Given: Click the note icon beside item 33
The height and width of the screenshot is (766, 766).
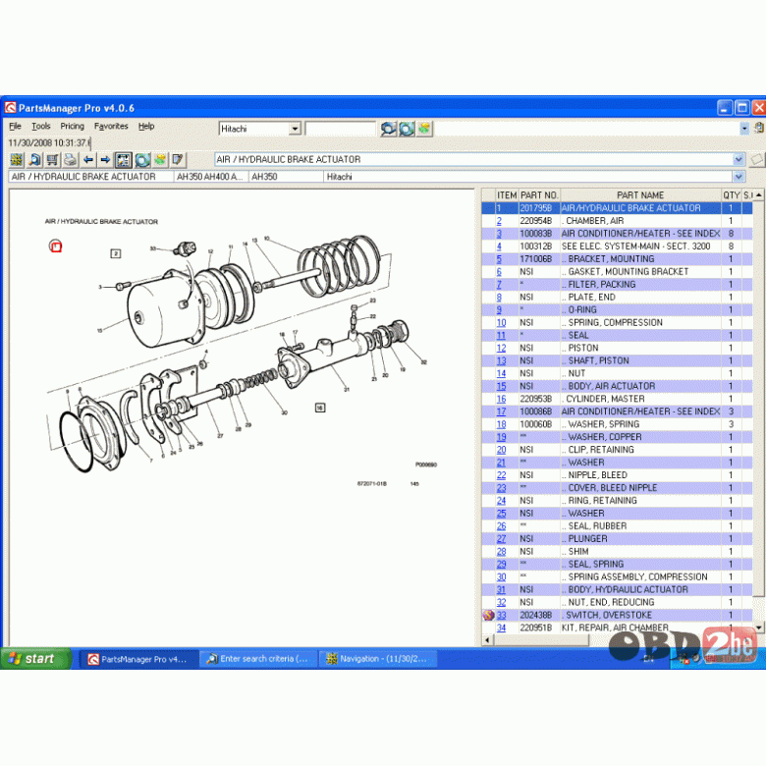Looking at the screenshot, I should pyautogui.click(x=488, y=615).
